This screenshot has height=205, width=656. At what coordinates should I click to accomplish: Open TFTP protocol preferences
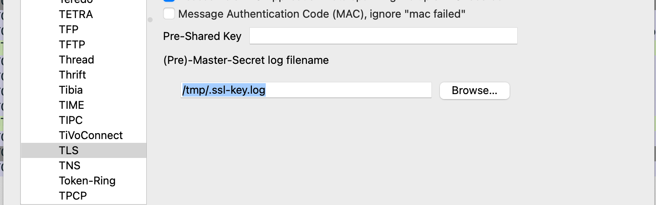pos(72,45)
